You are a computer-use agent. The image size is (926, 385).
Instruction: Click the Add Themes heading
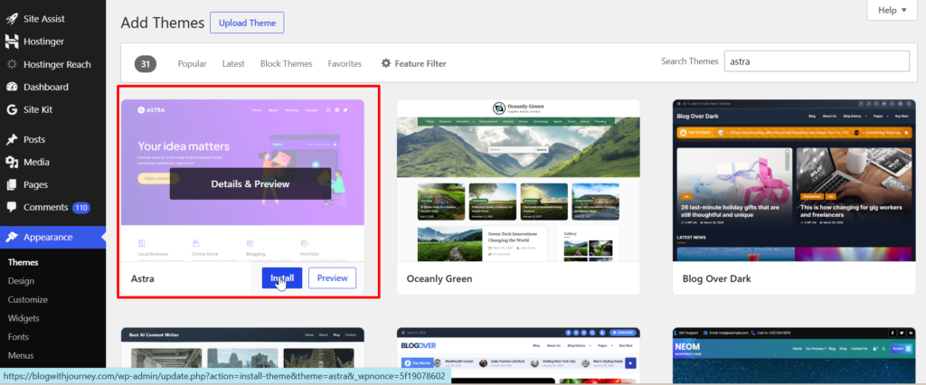point(163,23)
